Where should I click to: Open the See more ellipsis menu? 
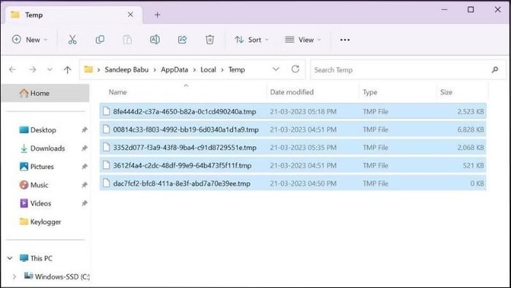click(x=345, y=39)
